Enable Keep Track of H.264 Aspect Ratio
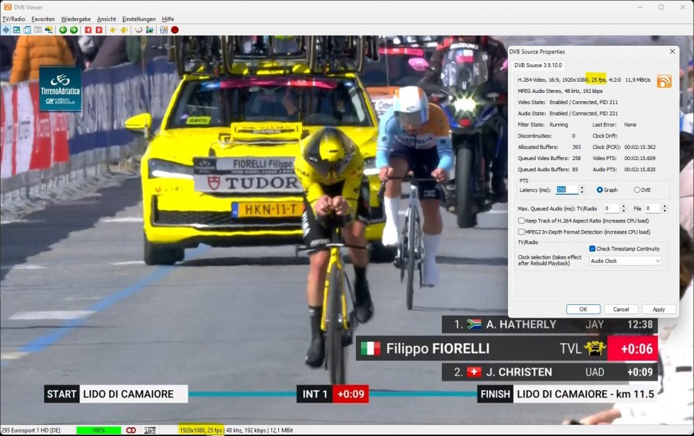This screenshot has width=694, height=436. point(522,220)
